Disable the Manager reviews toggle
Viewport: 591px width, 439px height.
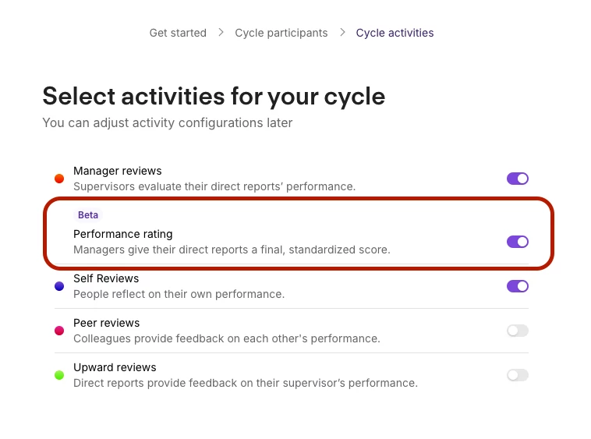click(518, 179)
